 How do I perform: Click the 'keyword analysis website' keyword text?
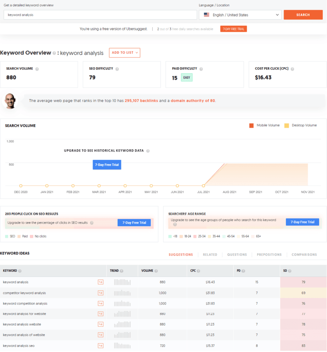[22, 324]
